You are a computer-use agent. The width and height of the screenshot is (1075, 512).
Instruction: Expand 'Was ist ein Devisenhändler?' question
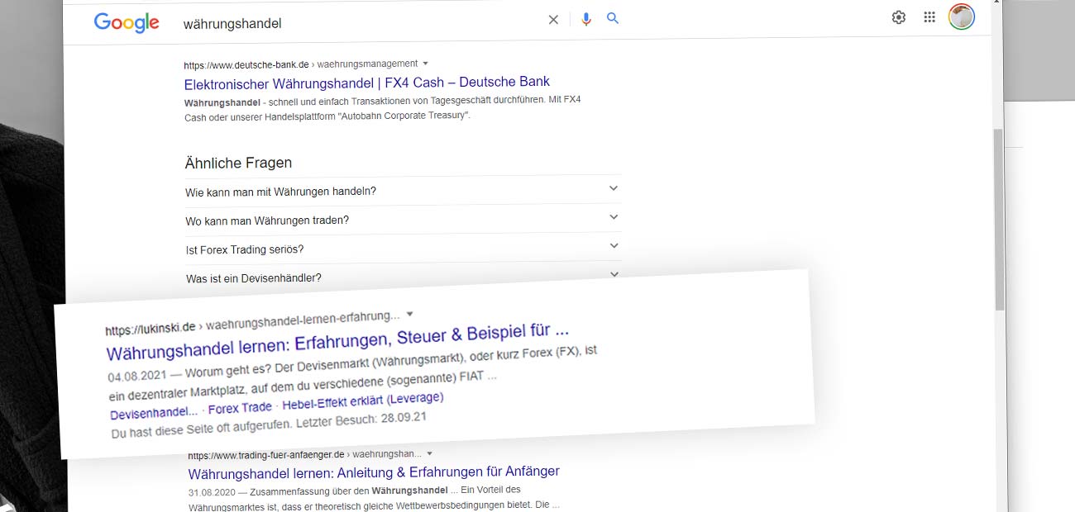coord(403,277)
